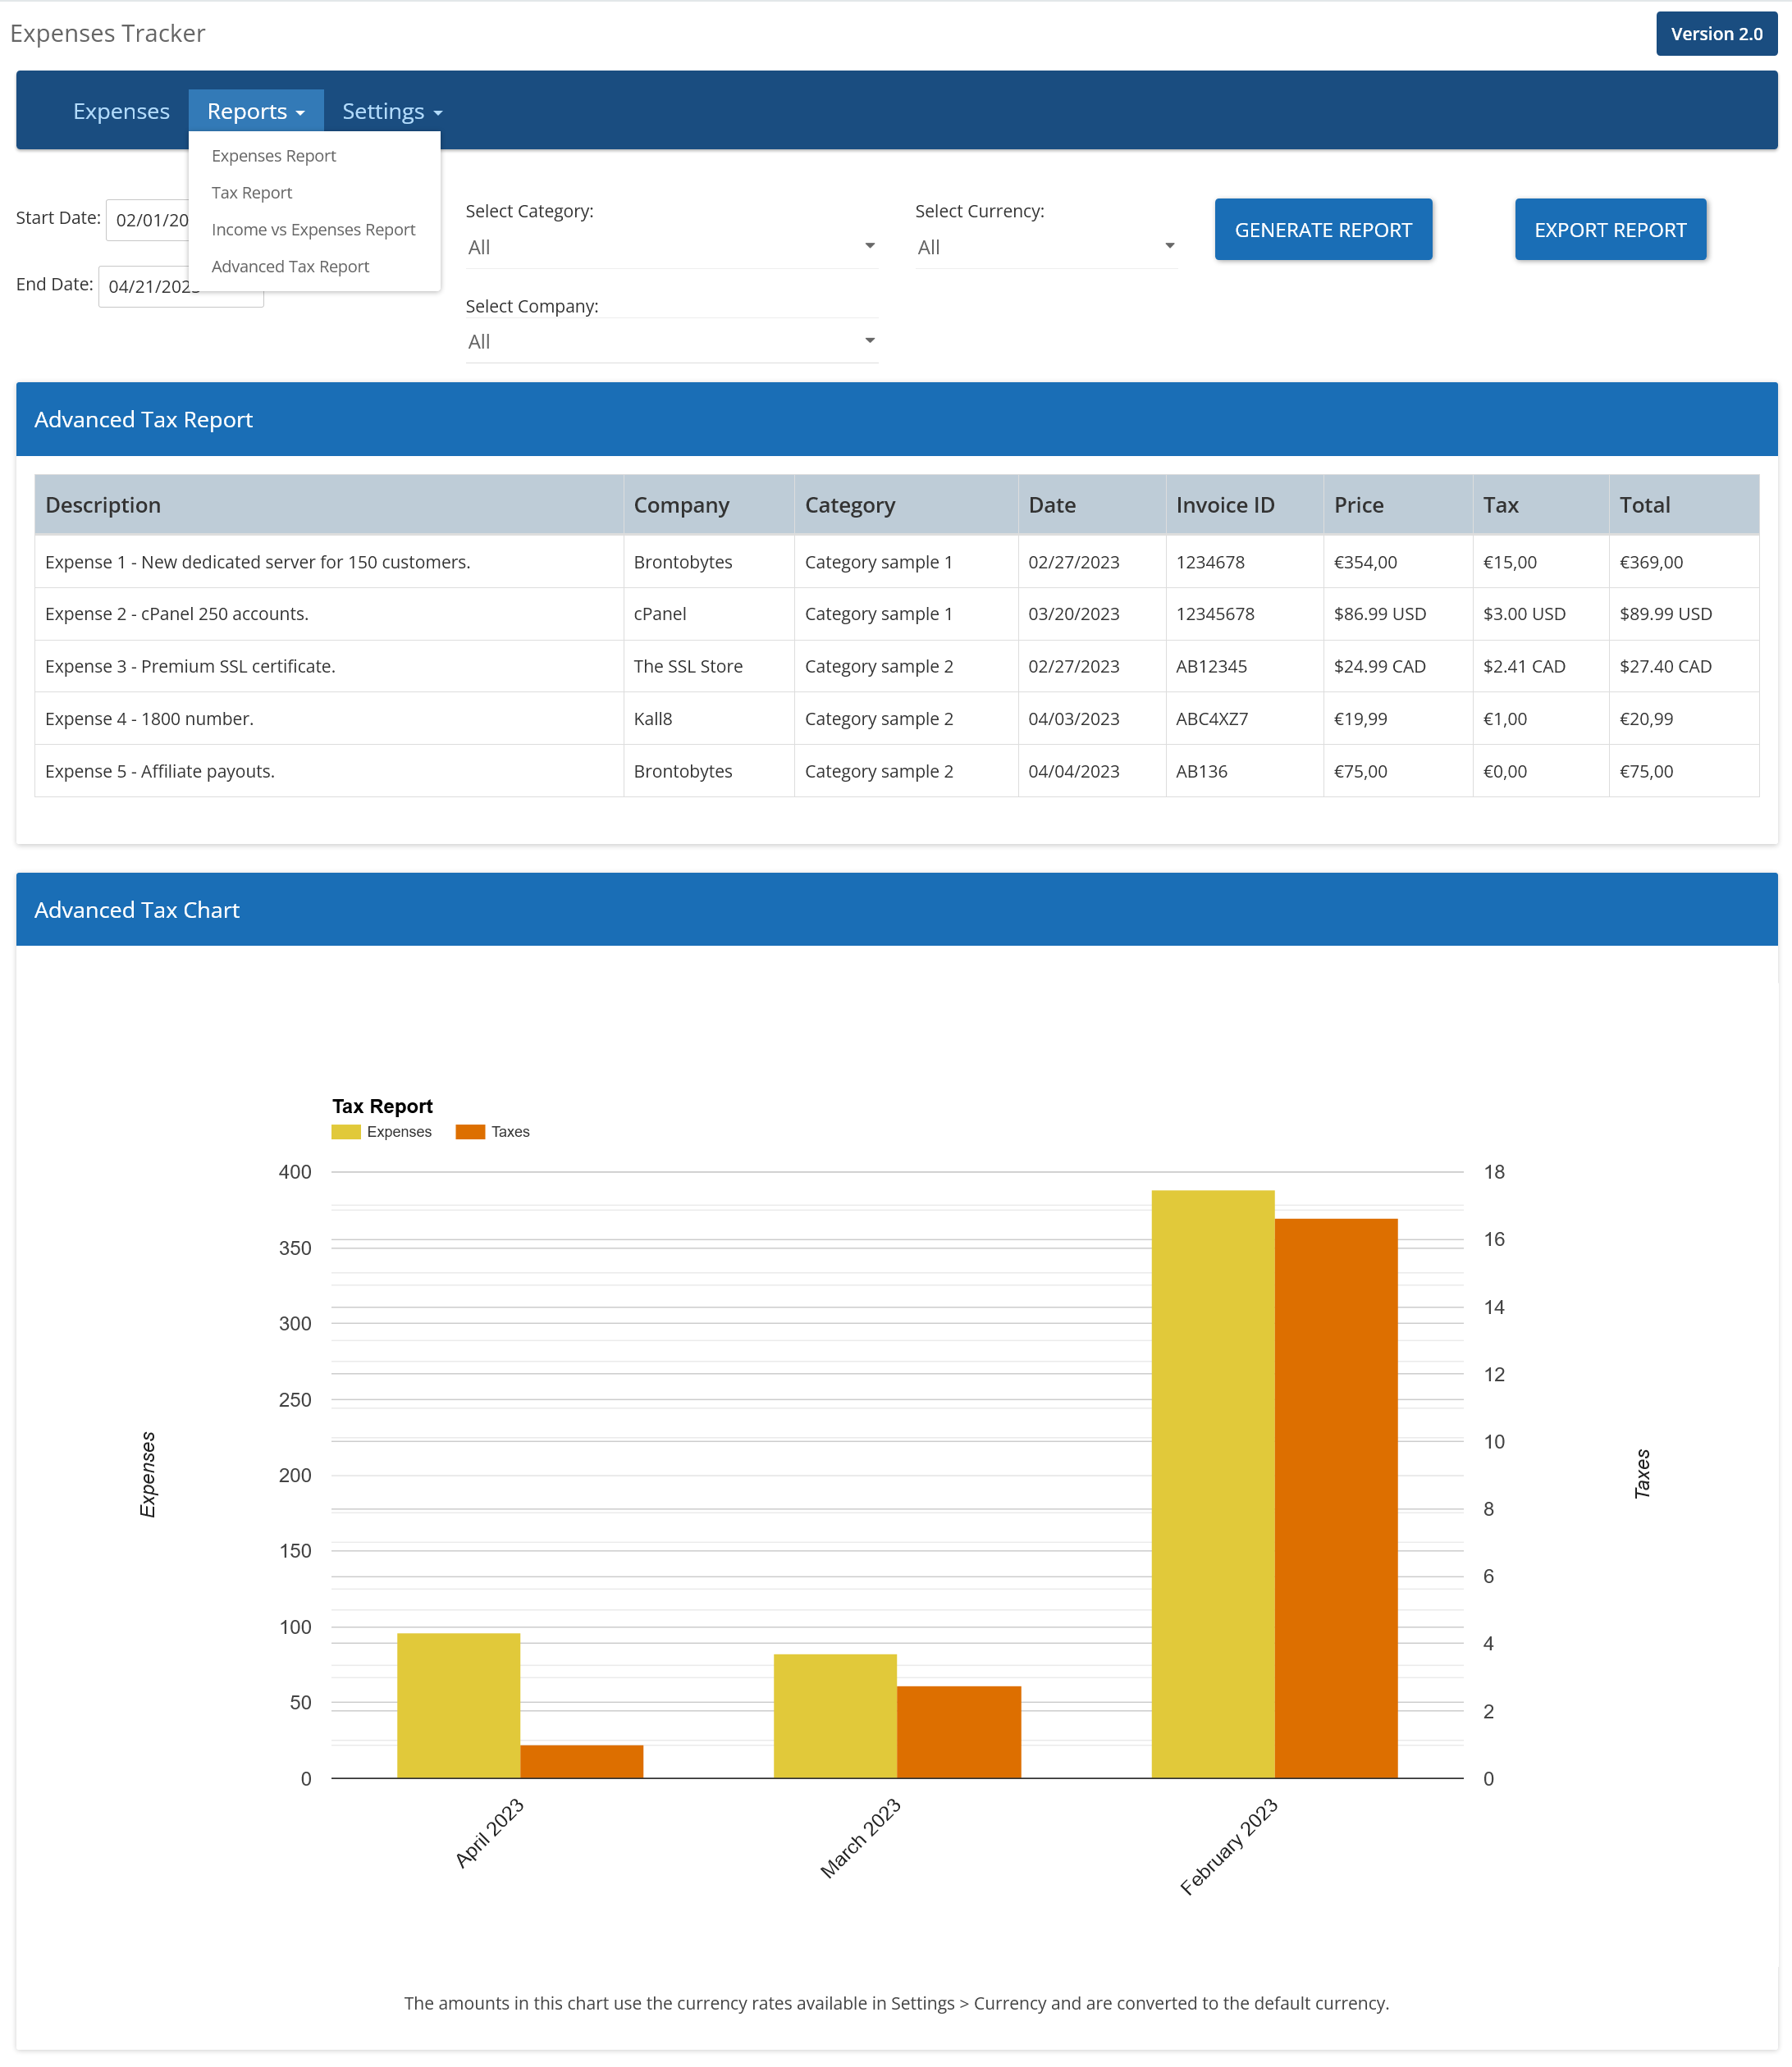Screen dimensions: 1792x2067
Task: Choose Tax Report menu entry
Action: (x=251, y=193)
